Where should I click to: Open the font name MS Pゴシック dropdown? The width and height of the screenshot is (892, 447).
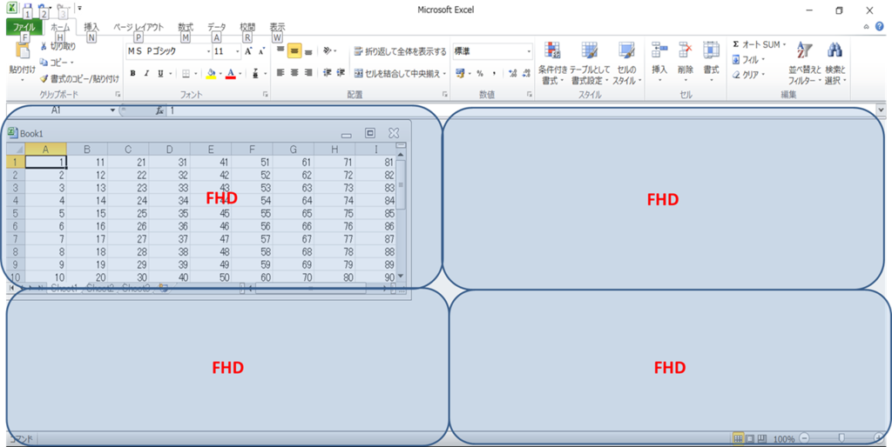[x=208, y=51]
